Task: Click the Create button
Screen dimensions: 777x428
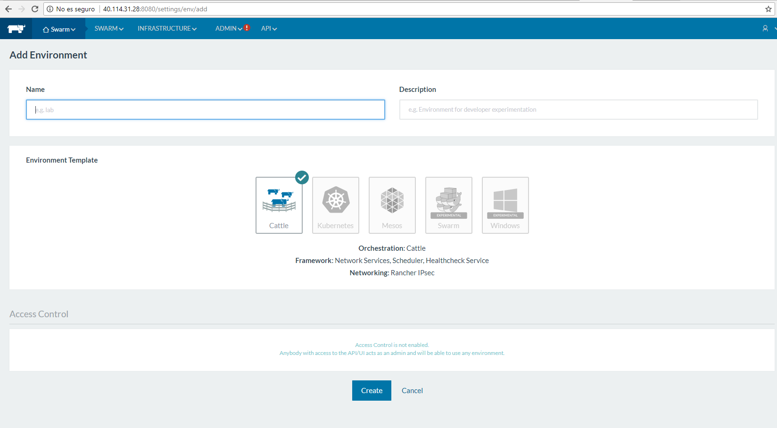Action: click(372, 390)
